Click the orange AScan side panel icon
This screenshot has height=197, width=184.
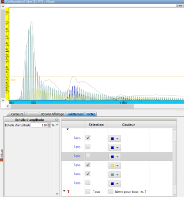(1, 160)
